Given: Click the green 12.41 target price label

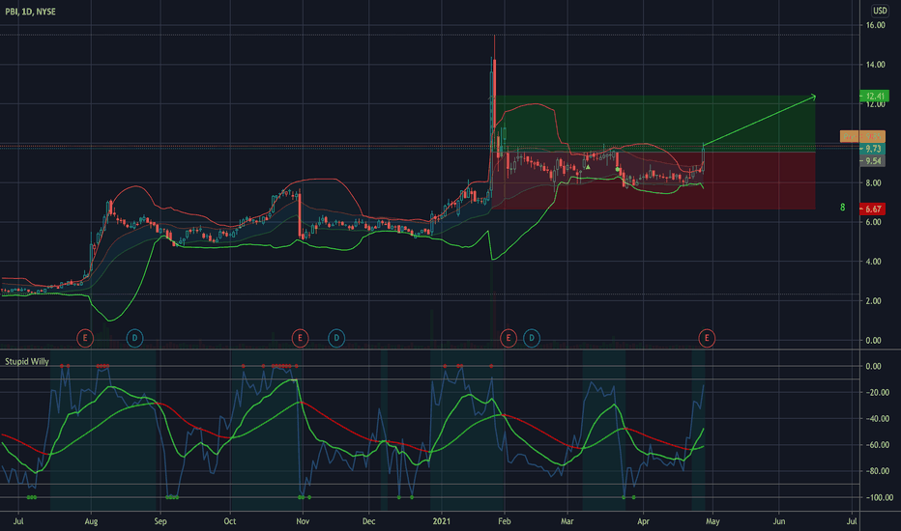Looking at the screenshot, I should pyautogui.click(x=874, y=96).
